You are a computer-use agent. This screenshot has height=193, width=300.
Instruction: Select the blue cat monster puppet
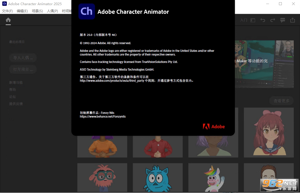click(158, 178)
